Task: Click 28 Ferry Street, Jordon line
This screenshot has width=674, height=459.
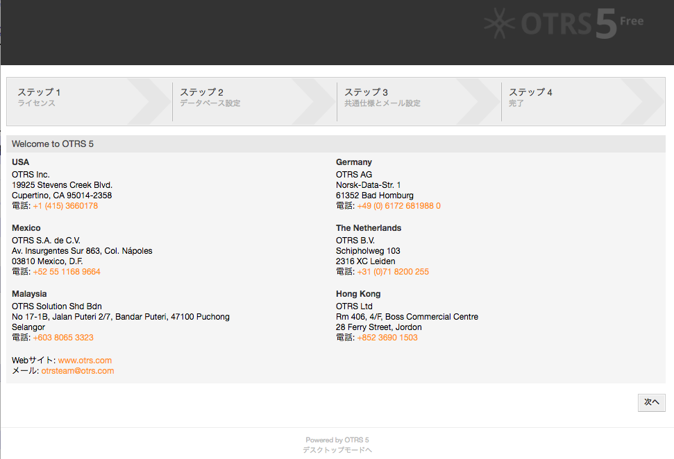Action: (x=379, y=327)
